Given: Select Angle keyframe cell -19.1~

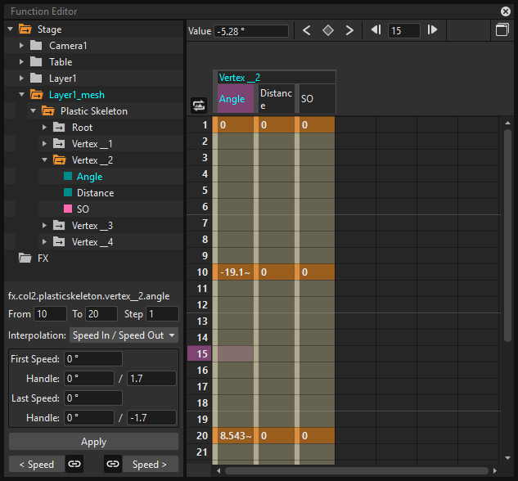Looking at the screenshot, I should coord(236,272).
